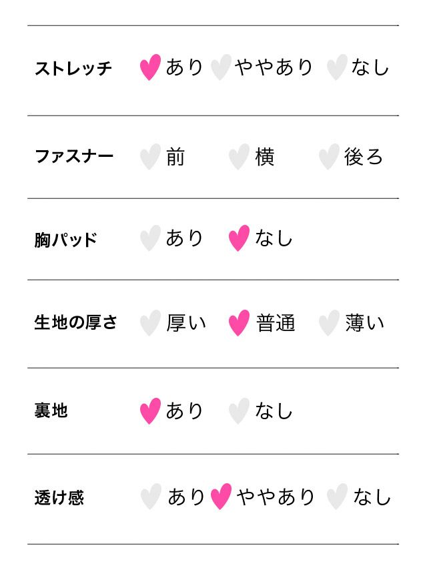Select the gray heart for 透け感 あり
Screen dimensions: 427x570
pyautogui.click(x=151, y=497)
